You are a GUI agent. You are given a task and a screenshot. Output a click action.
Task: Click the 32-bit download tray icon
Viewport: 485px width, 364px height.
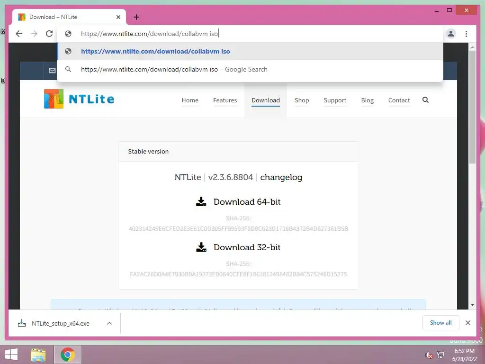201,247
